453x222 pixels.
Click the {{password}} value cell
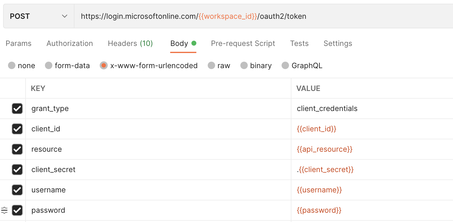pos(372,210)
